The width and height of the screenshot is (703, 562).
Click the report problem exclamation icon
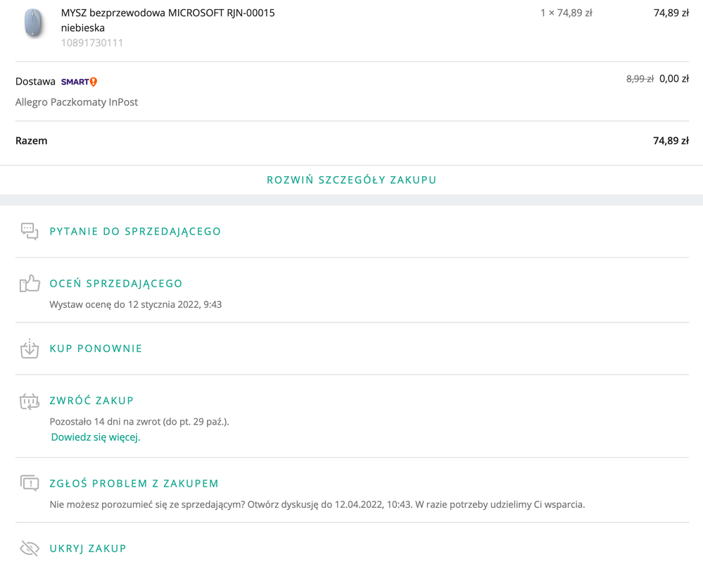[30, 483]
